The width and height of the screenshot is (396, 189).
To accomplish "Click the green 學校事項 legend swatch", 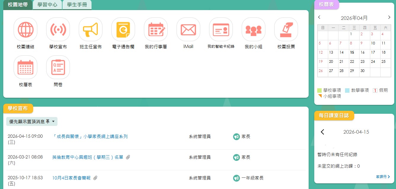I will 319,90.
